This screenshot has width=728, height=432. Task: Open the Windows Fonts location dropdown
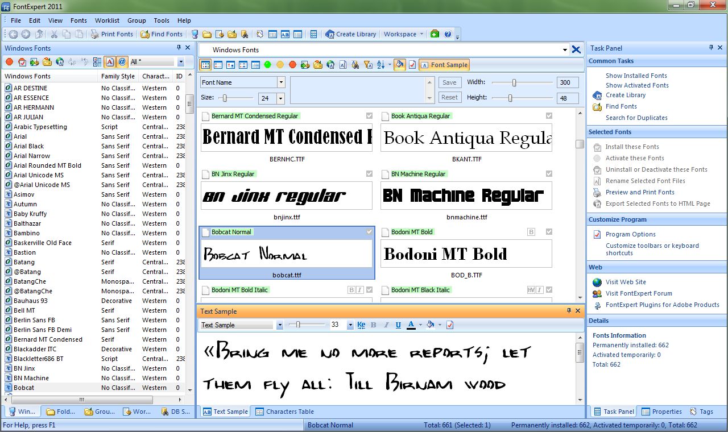tap(565, 50)
